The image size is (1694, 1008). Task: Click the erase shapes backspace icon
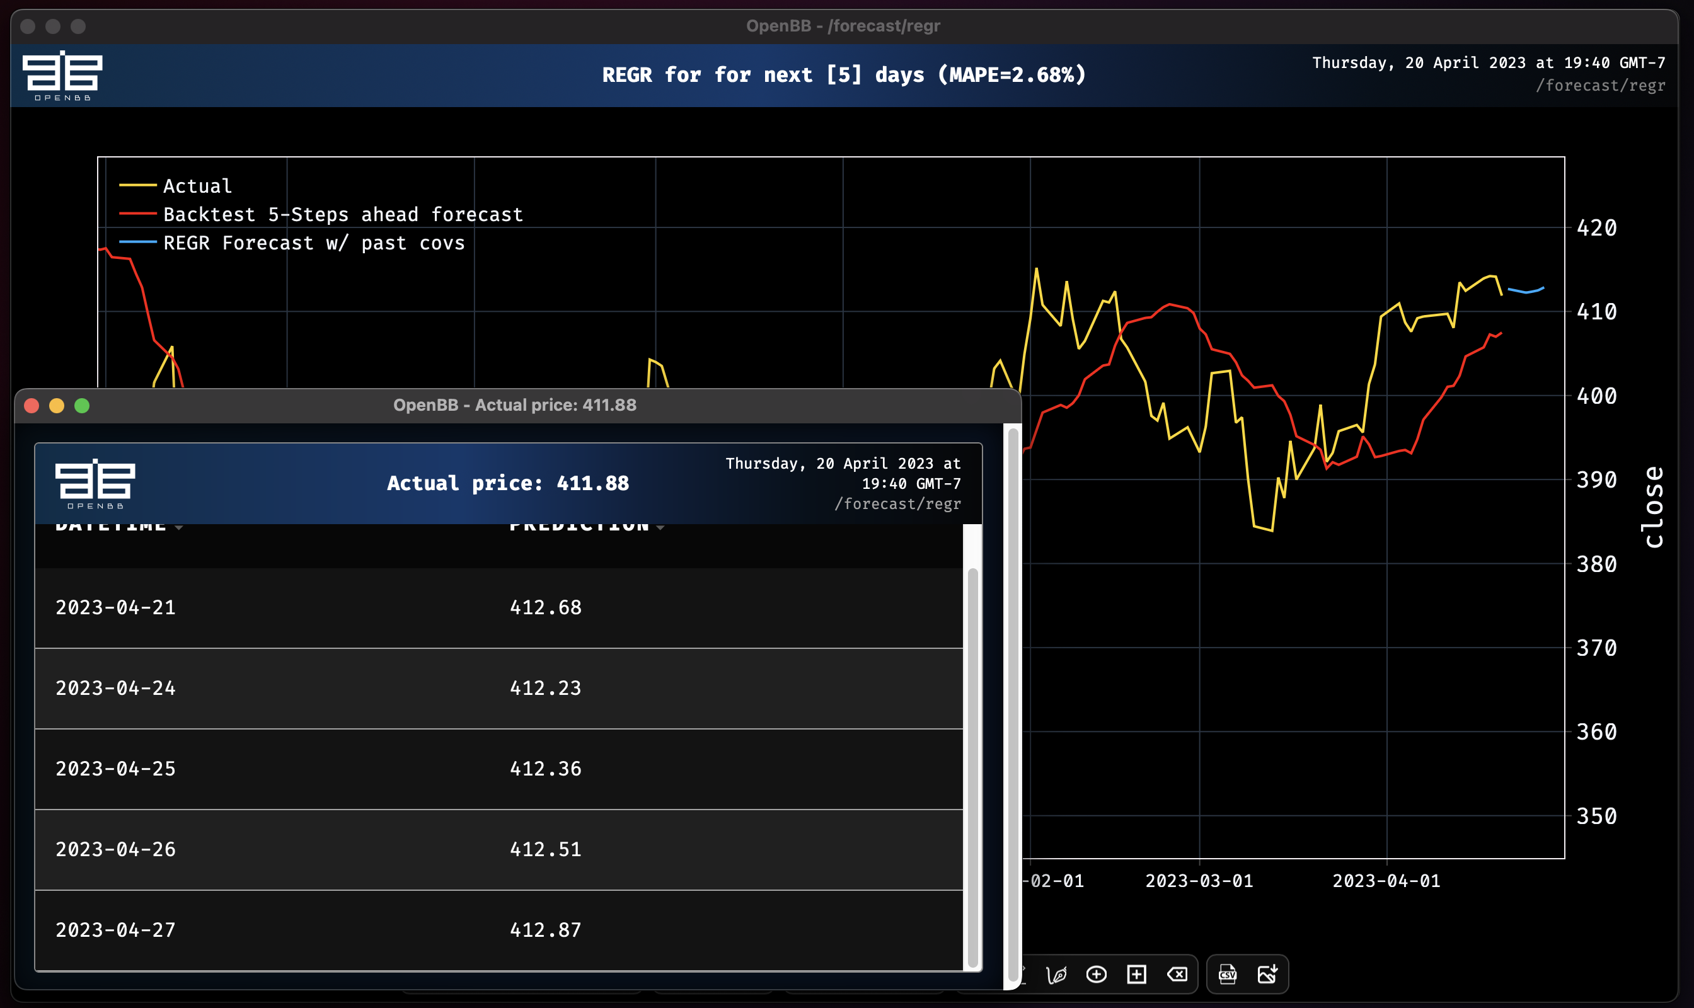(1177, 975)
